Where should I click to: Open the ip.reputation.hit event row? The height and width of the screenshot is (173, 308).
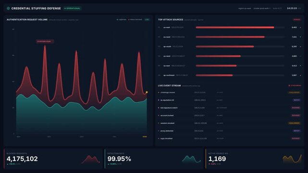click(x=230, y=100)
